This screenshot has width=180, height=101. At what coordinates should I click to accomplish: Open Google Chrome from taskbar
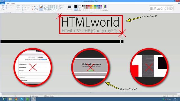(x=16, y=99)
